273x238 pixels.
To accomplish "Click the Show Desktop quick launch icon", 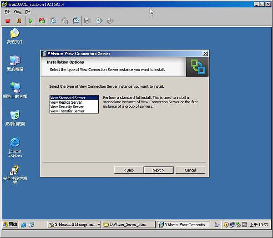I will point(31,225).
